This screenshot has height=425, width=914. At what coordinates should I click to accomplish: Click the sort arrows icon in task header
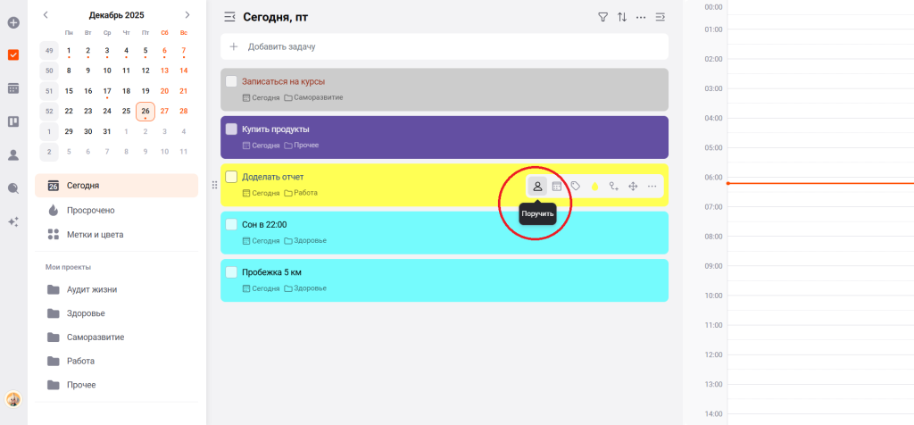click(x=622, y=17)
